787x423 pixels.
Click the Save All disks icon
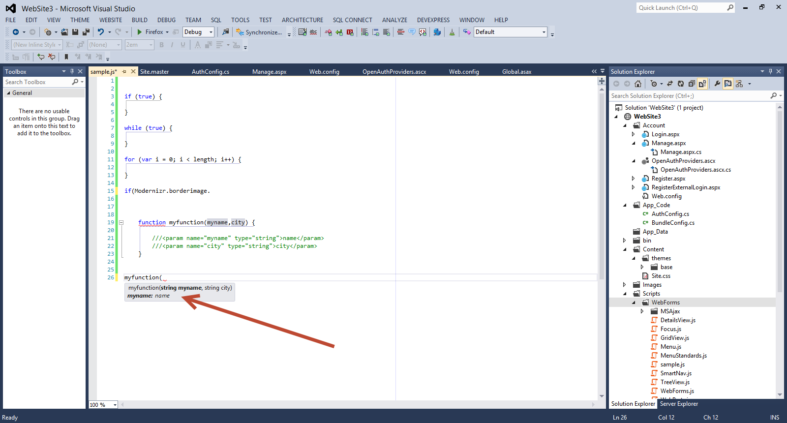86,32
